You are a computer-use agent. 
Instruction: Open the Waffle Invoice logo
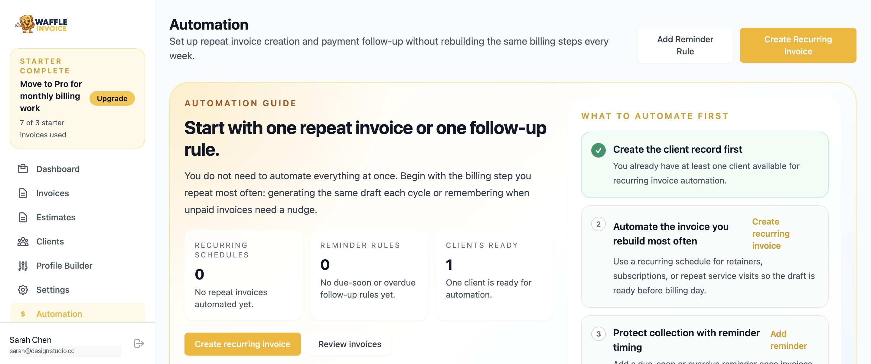click(x=40, y=24)
